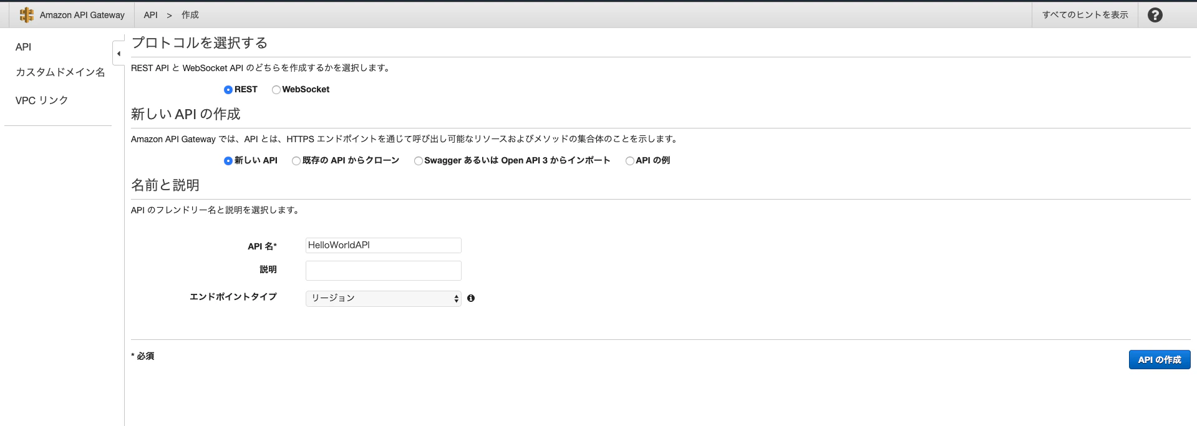Click Amazon API Gateway header title
Image resolution: width=1197 pixels, height=426 pixels.
tap(82, 15)
